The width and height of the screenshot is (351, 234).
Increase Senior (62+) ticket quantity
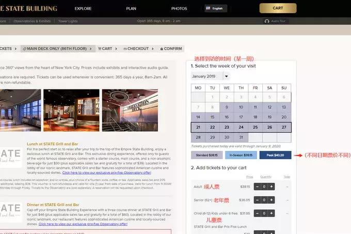(272, 200)
